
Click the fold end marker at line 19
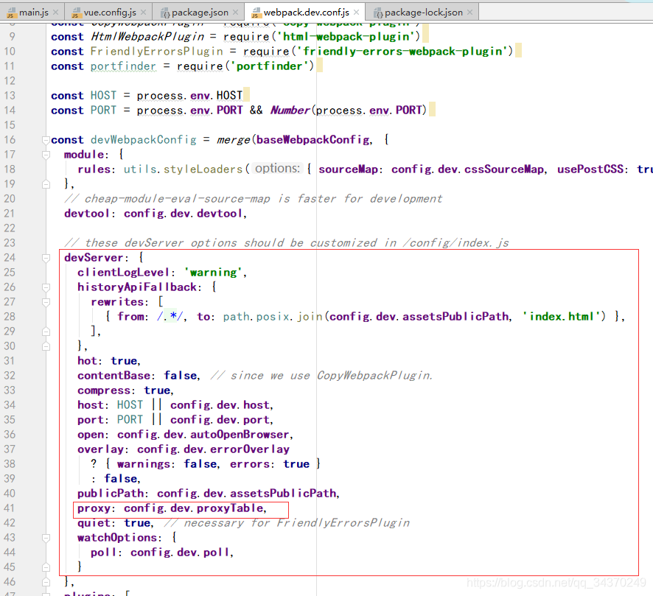(x=46, y=184)
